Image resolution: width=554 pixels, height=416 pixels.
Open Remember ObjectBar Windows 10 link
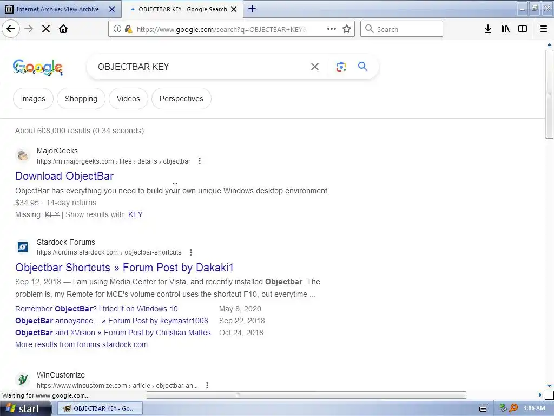pyautogui.click(x=96, y=309)
